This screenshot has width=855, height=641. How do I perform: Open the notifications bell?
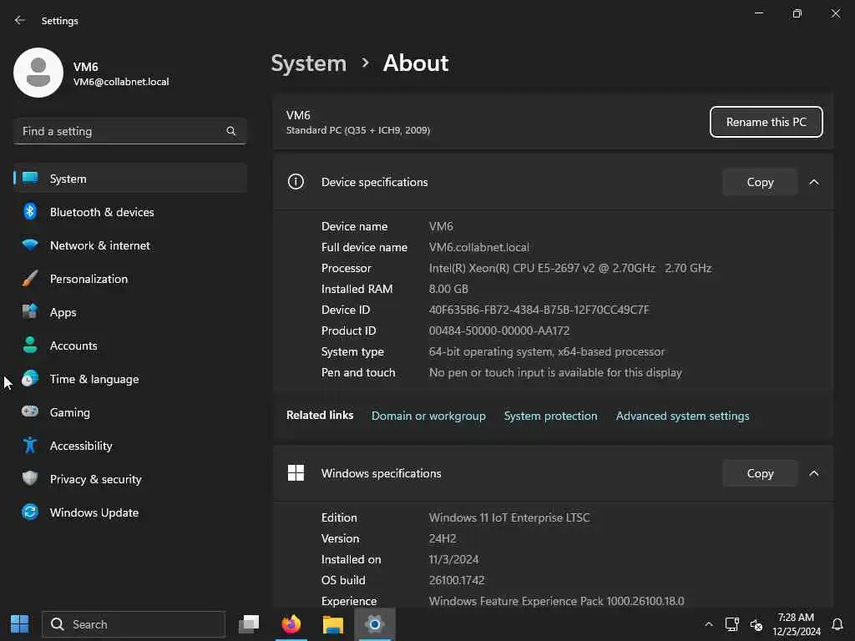(x=837, y=624)
